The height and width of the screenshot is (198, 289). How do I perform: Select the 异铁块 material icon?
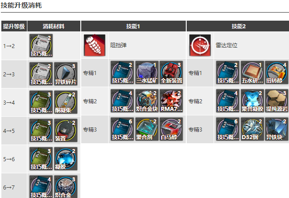(x=276, y=129)
